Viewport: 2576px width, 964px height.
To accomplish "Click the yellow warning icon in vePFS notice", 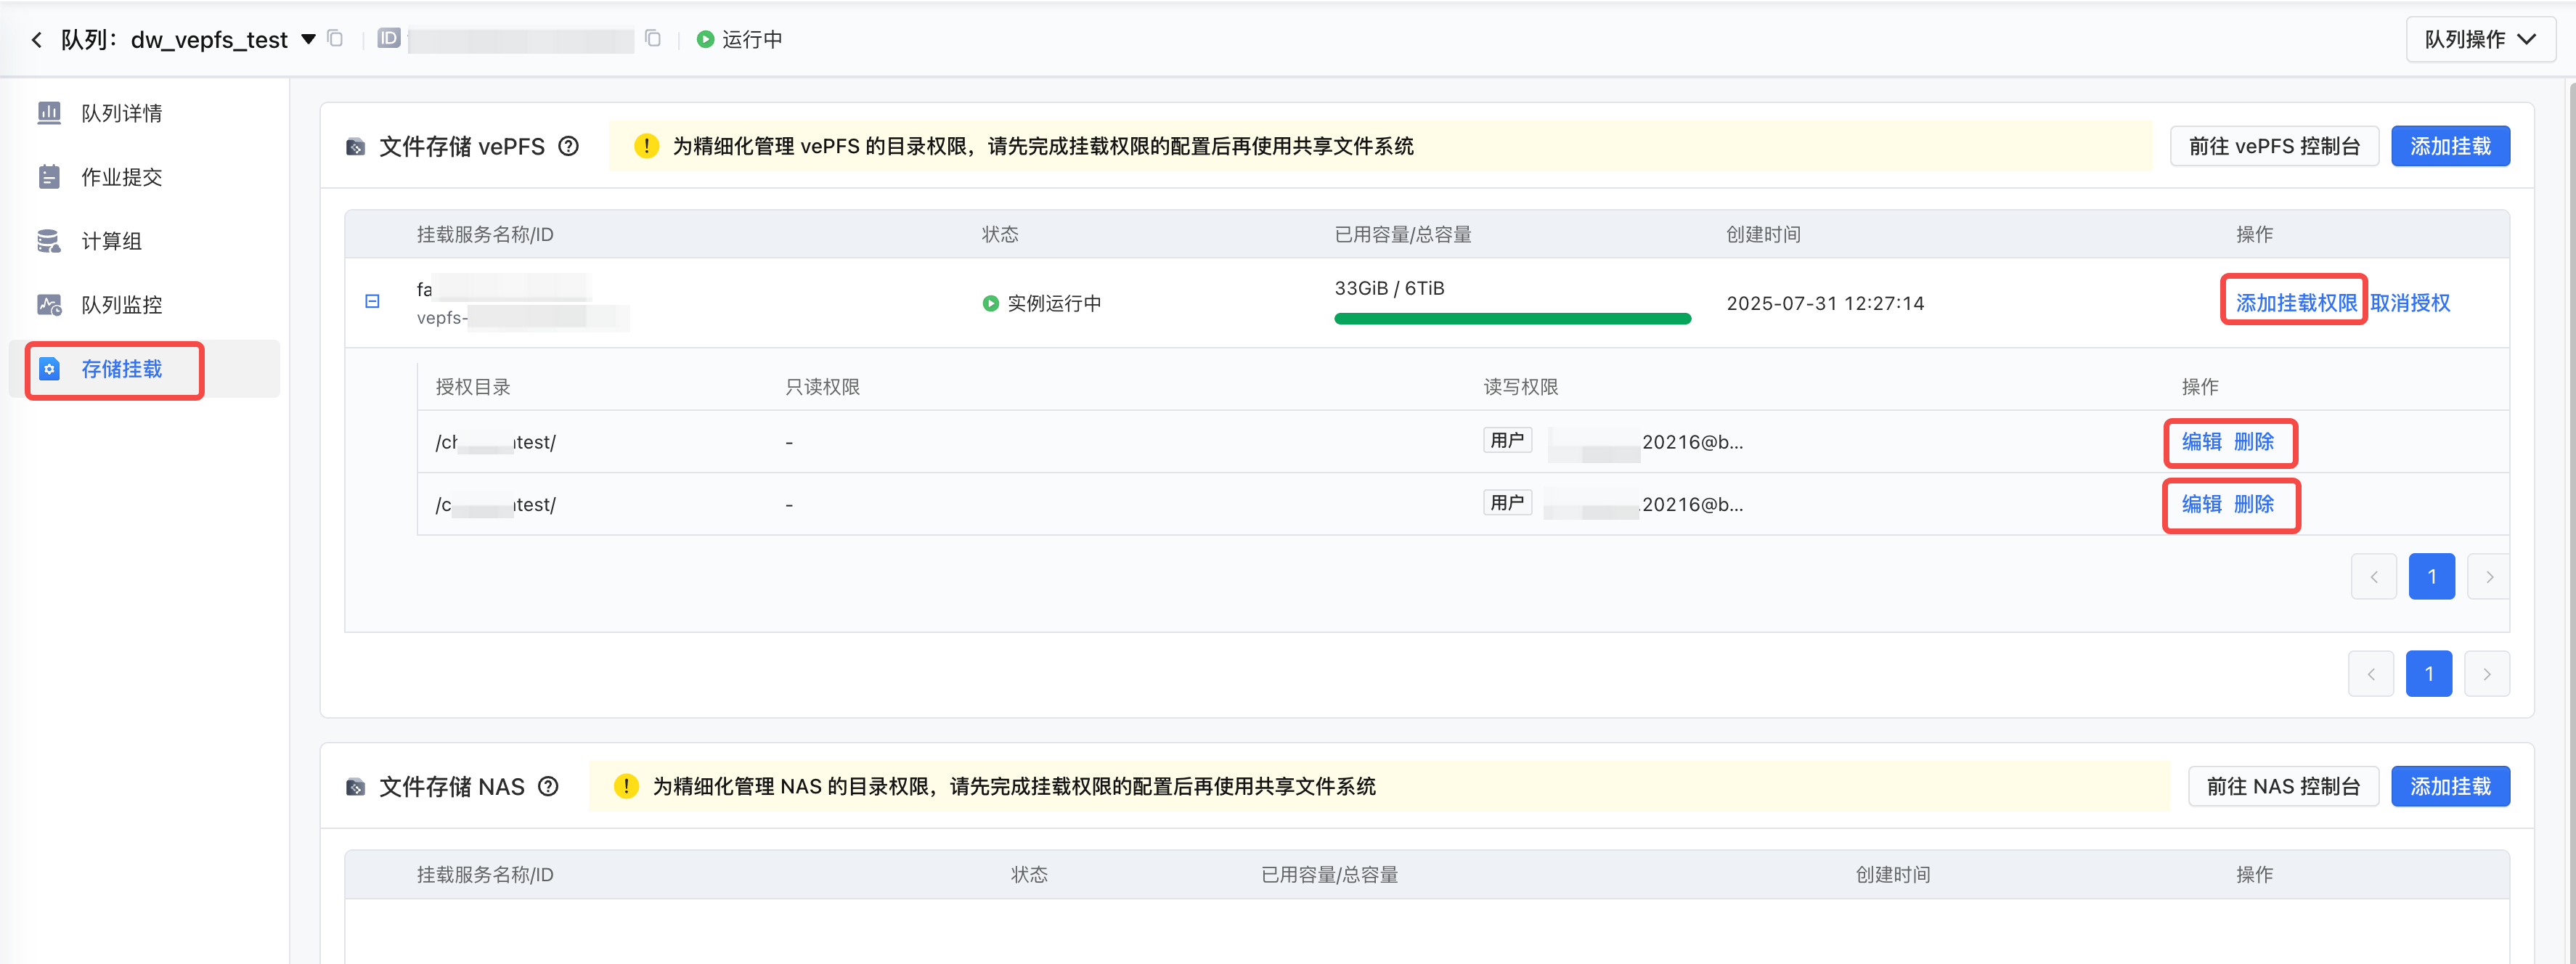I will 646,146.
